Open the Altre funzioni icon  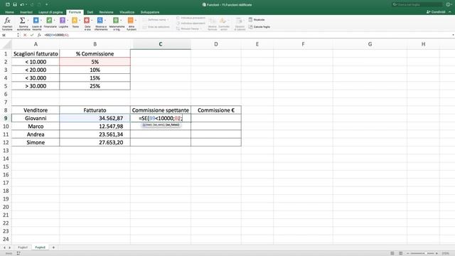point(130,21)
